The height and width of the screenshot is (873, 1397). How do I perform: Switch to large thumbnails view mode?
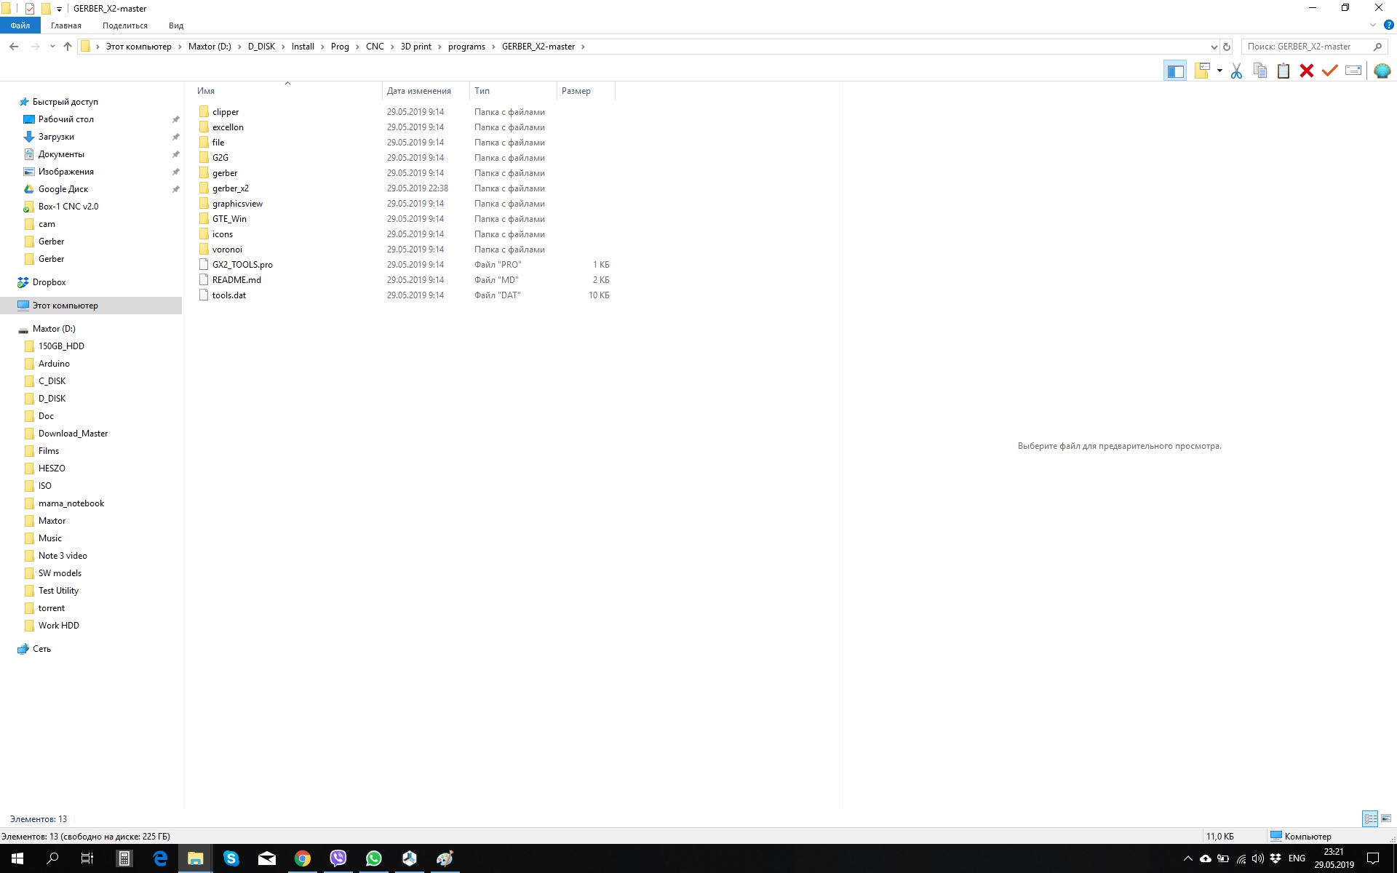coord(1386,818)
